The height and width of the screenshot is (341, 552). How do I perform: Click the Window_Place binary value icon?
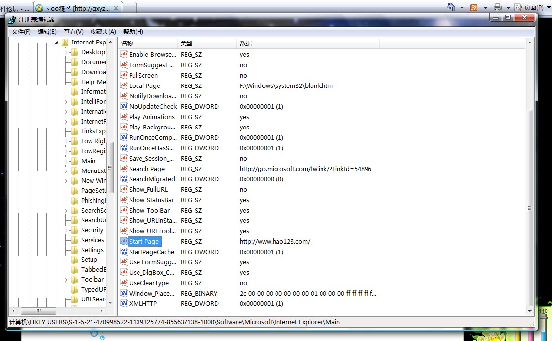(x=124, y=293)
